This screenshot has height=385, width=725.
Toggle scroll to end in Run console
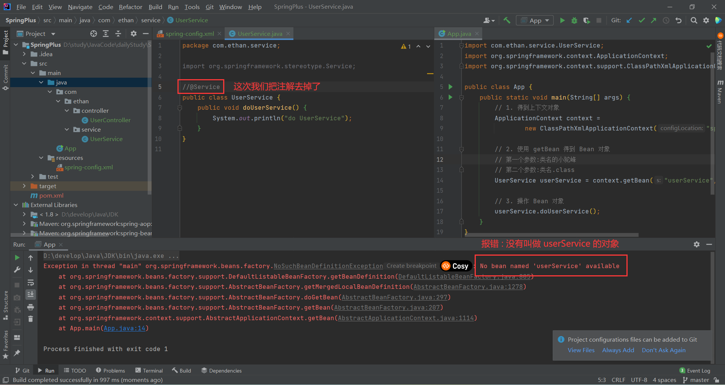tap(31, 294)
